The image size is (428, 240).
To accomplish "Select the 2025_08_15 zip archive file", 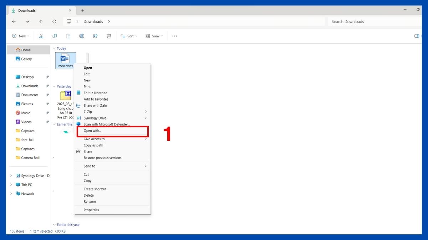I will click(x=66, y=105).
